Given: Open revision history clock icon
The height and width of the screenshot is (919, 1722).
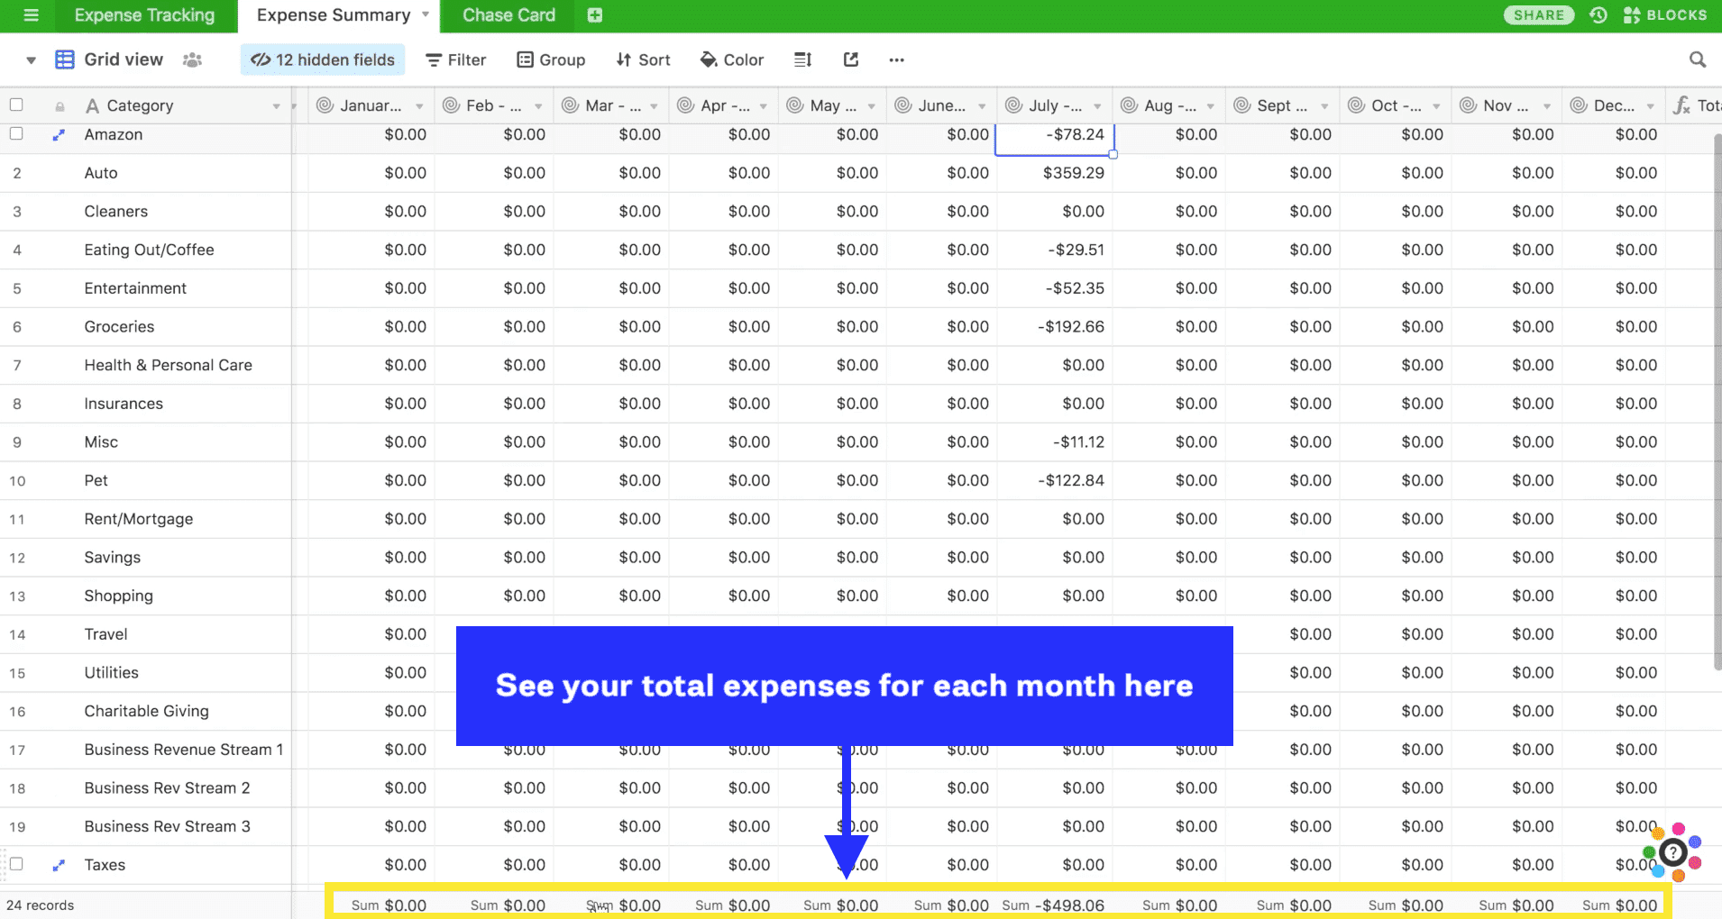Looking at the screenshot, I should click(x=1598, y=15).
